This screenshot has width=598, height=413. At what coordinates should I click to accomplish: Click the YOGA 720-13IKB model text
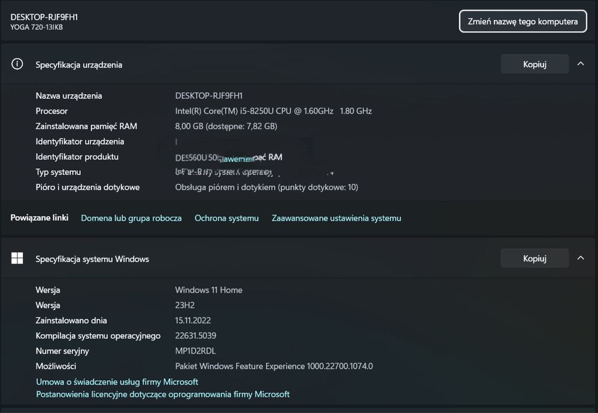(x=37, y=27)
